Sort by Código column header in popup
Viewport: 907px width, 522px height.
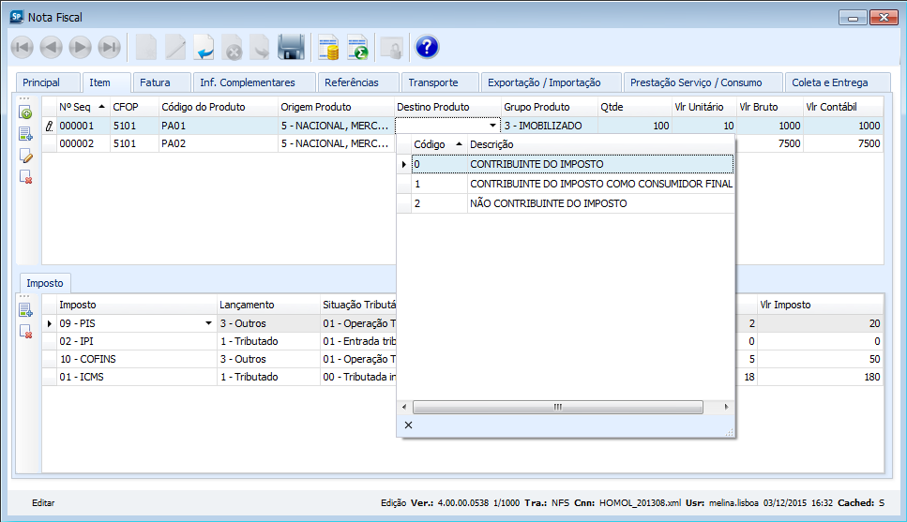[x=437, y=144]
